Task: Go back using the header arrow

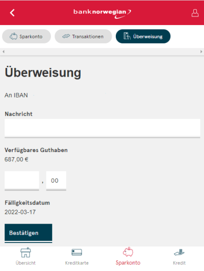Action: (12, 13)
